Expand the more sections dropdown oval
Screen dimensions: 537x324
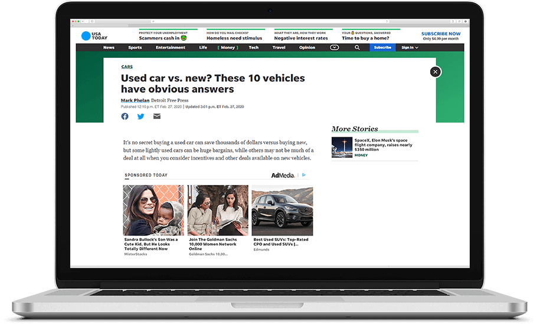tap(334, 48)
